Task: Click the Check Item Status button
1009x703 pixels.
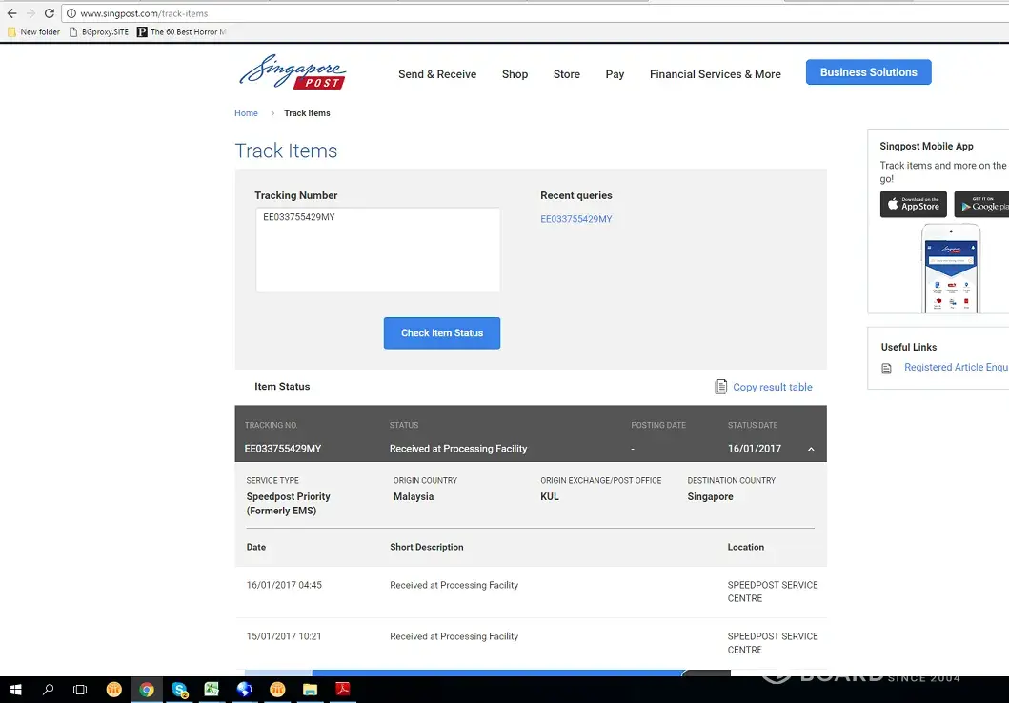Action: pos(442,333)
